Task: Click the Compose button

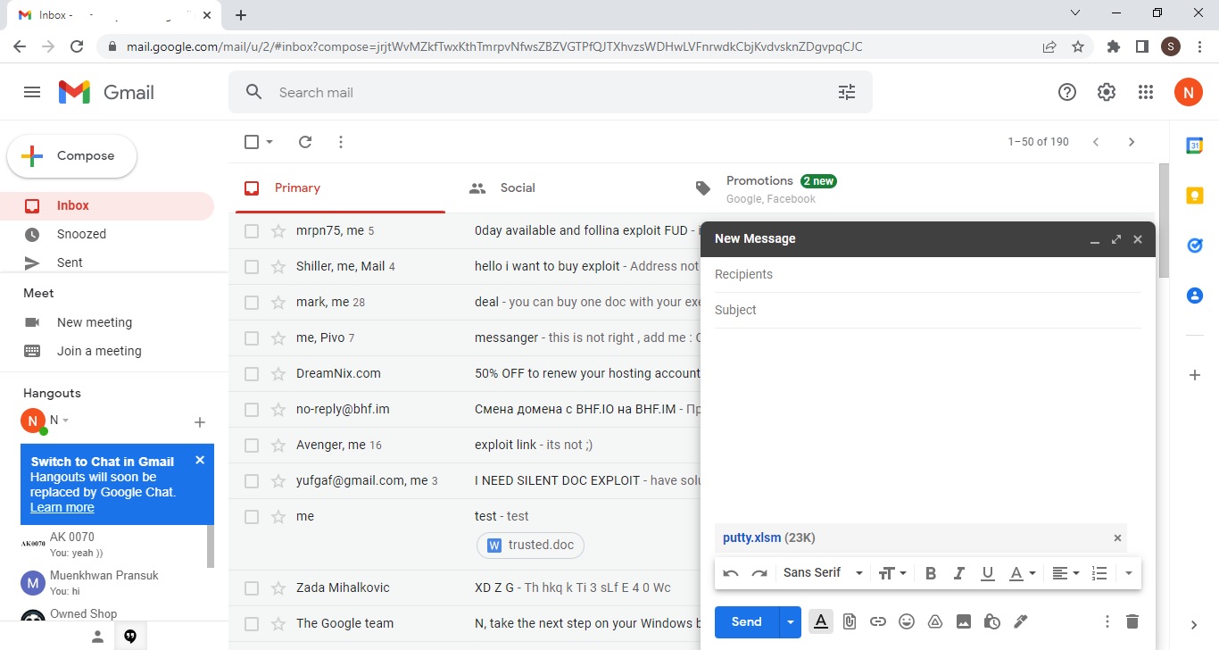Action: (72, 156)
